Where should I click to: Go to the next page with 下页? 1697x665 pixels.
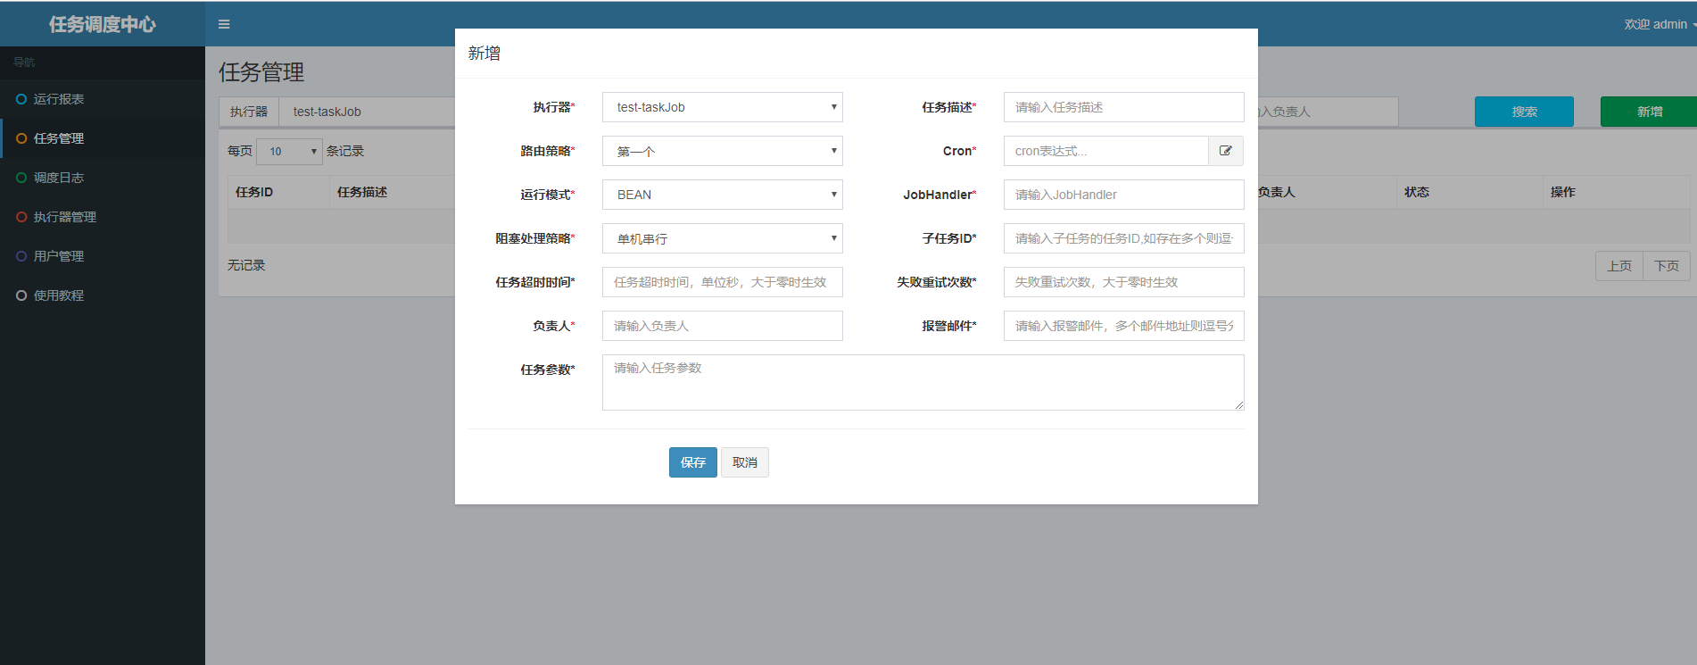tap(1667, 266)
